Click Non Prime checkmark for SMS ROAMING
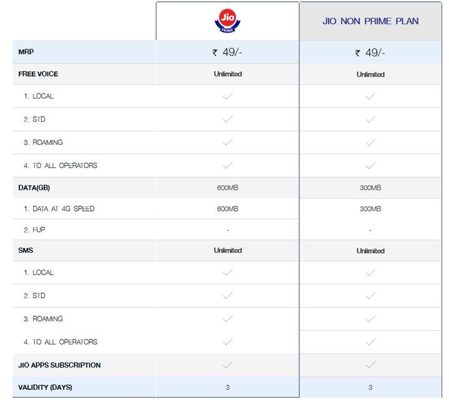The image size is (449, 405). click(x=370, y=319)
